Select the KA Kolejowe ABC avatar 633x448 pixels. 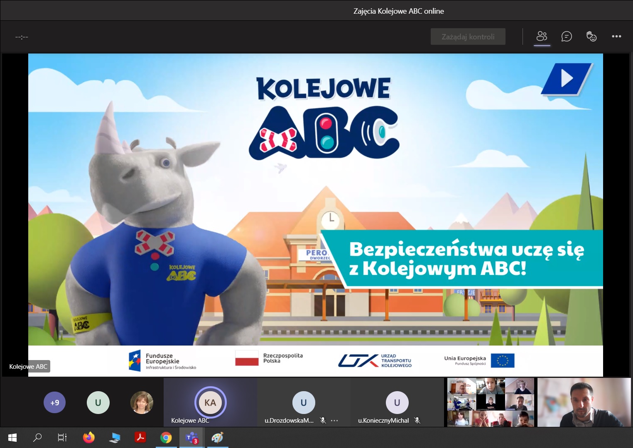coord(210,402)
